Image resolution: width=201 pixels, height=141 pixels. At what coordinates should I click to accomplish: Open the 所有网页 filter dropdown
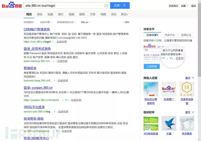pyautogui.click(x=29, y=22)
